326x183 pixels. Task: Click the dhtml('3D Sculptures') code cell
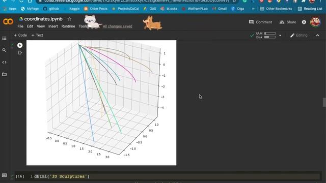pos(176,176)
